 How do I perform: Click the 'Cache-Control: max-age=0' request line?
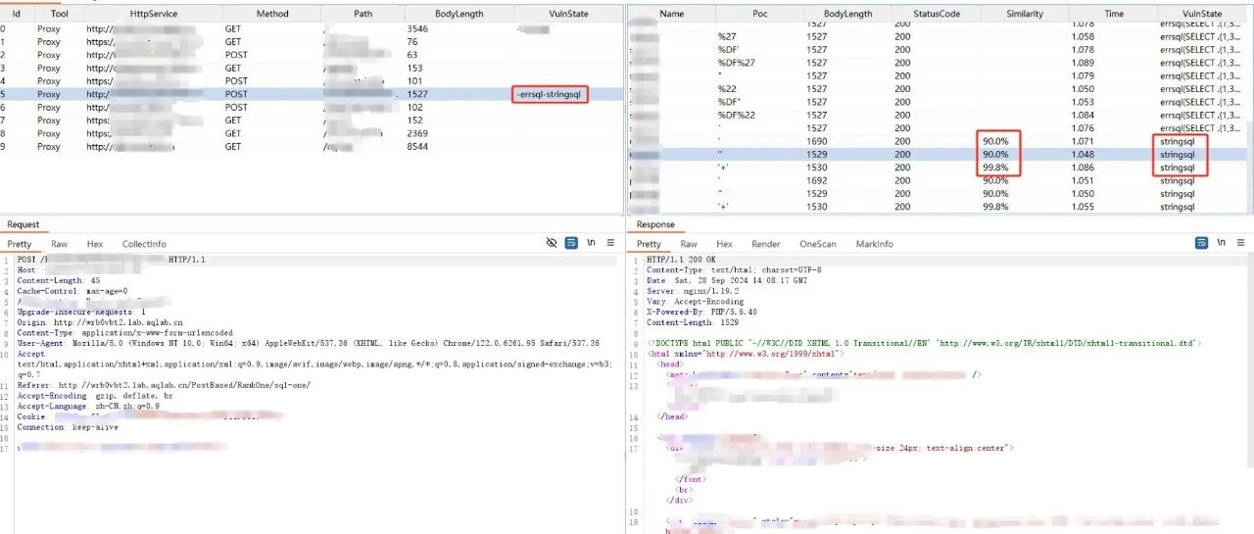pos(72,291)
